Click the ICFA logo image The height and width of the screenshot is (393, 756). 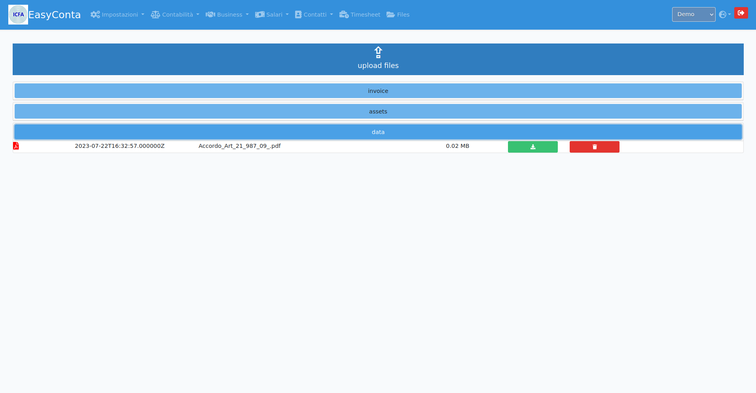click(18, 15)
